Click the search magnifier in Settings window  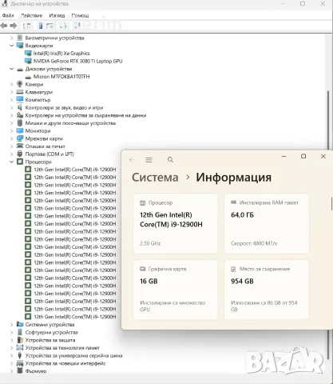[x=170, y=160]
